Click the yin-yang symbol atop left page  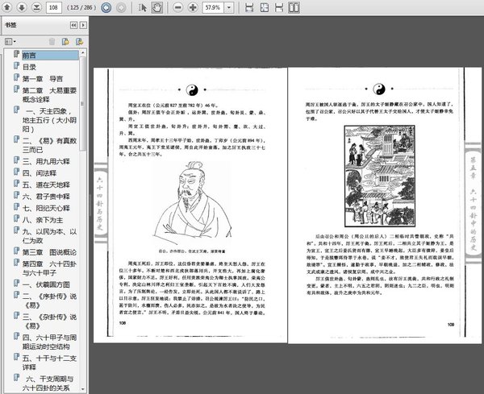192,90
